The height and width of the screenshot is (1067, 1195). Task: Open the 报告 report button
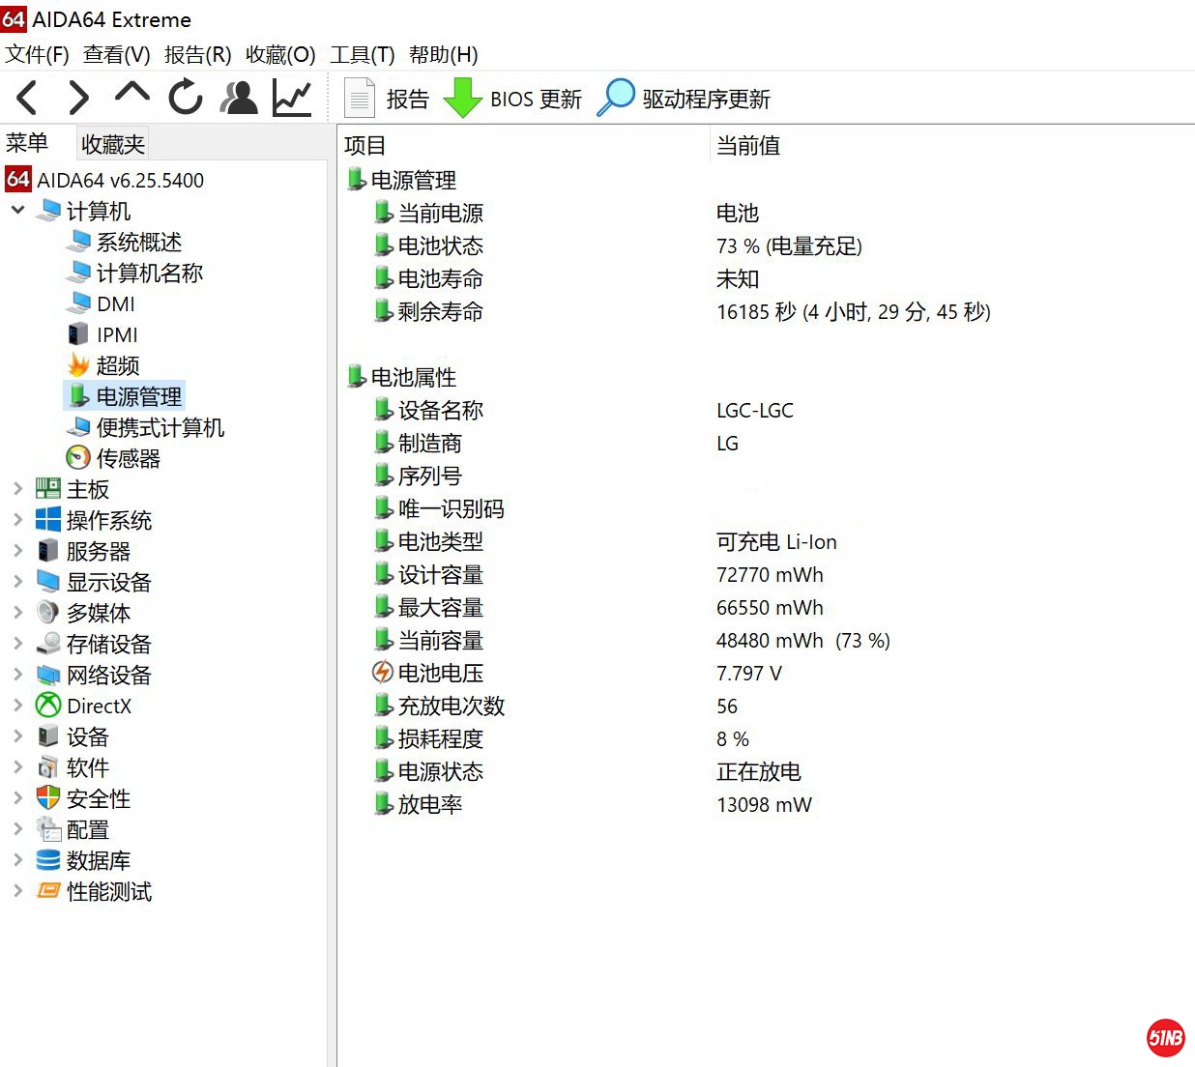click(x=387, y=99)
